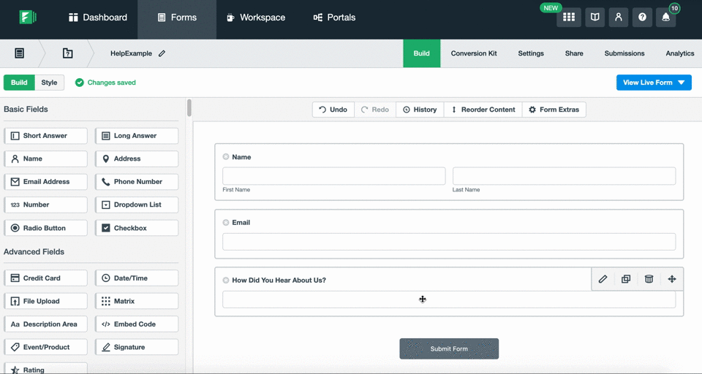
Task: Open the apps grid icon
Action: [x=569, y=18]
